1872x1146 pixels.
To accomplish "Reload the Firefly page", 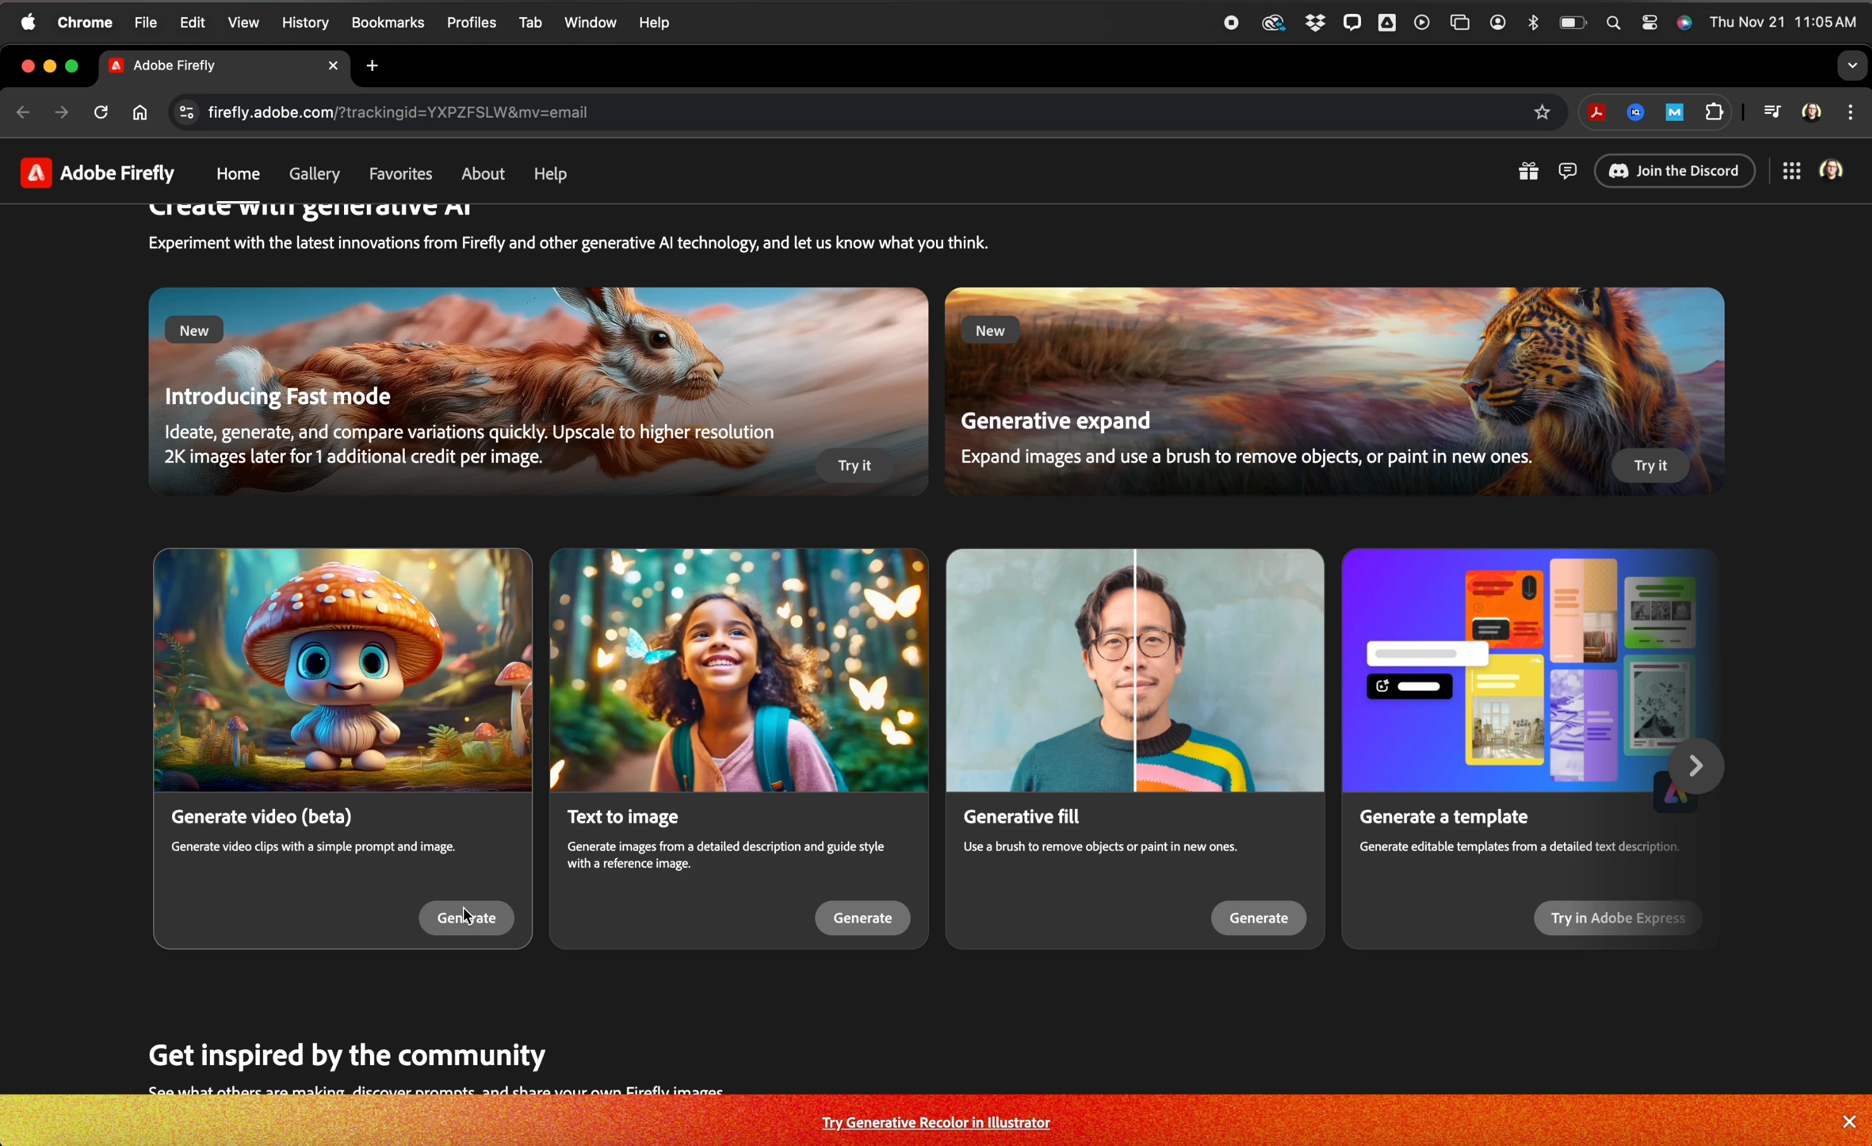I will pyautogui.click(x=101, y=113).
